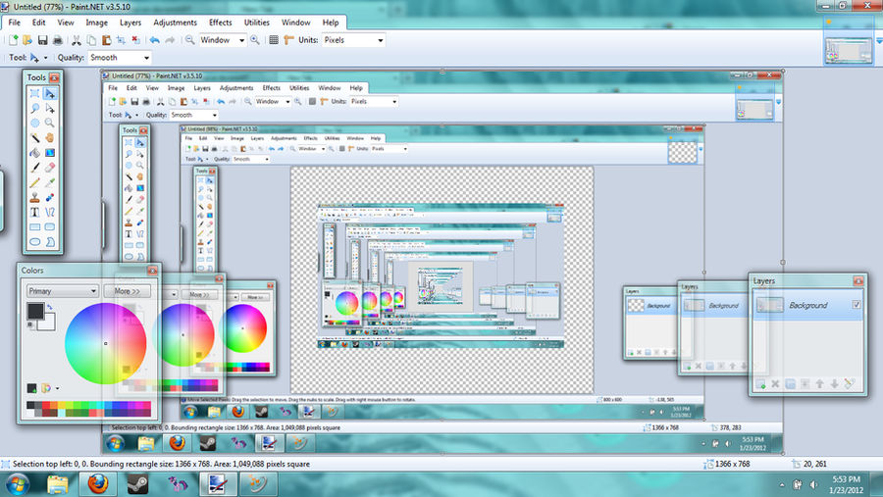The height and width of the screenshot is (497, 883).
Task: Open the Utilities menu in main menu bar
Action: tap(256, 23)
